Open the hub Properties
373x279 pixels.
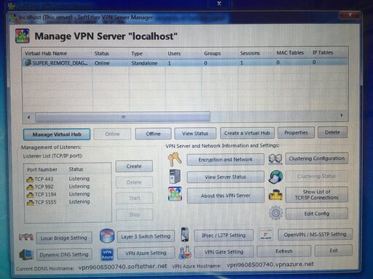click(296, 133)
